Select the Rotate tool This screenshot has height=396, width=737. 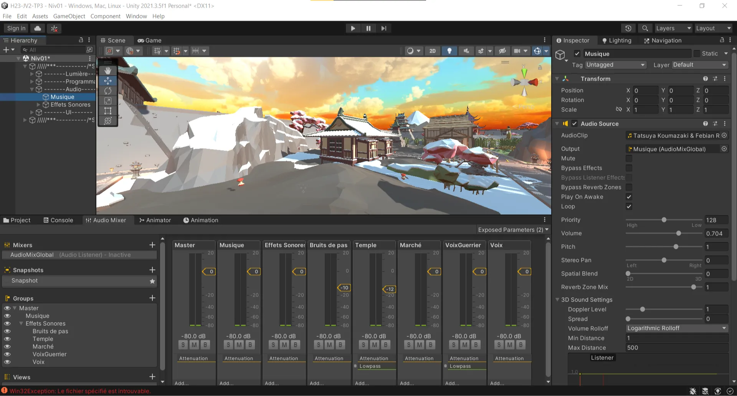point(107,91)
